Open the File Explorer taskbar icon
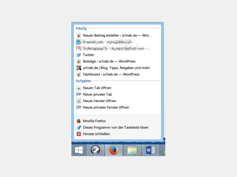The width and height of the screenshot is (237, 177). point(132,150)
